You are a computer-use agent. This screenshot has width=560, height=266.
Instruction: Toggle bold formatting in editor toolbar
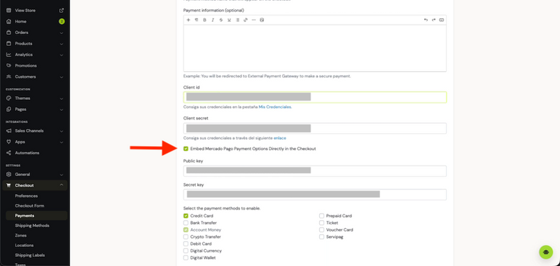pos(204,20)
